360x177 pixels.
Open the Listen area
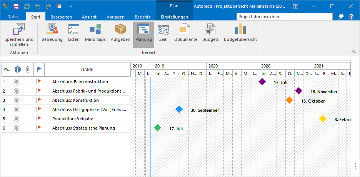click(x=74, y=33)
